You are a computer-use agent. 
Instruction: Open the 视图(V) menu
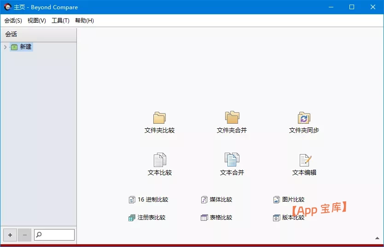pyautogui.click(x=37, y=21)
